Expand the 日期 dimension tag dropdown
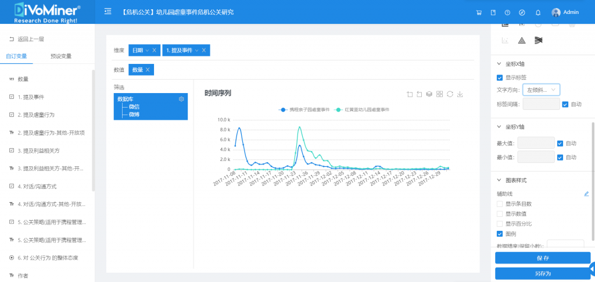 pyautogui.click(x=147, y=51)
